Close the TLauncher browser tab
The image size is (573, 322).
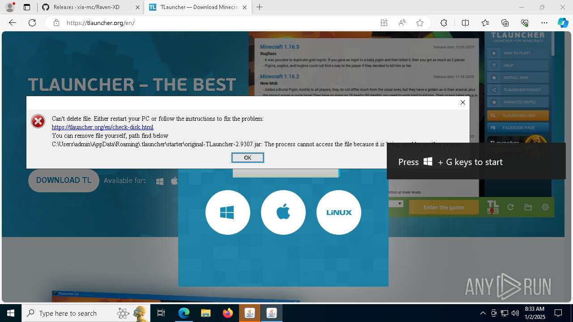coord(245,7)
